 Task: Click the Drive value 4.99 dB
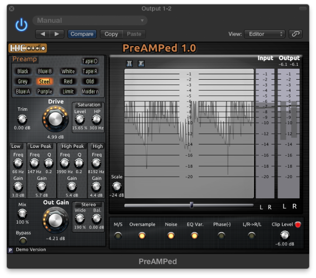click(55, 137)
